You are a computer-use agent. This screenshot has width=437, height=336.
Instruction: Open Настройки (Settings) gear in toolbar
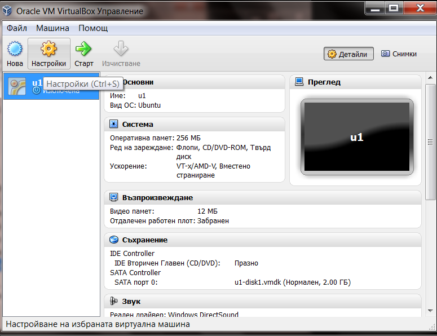[48, 50]
